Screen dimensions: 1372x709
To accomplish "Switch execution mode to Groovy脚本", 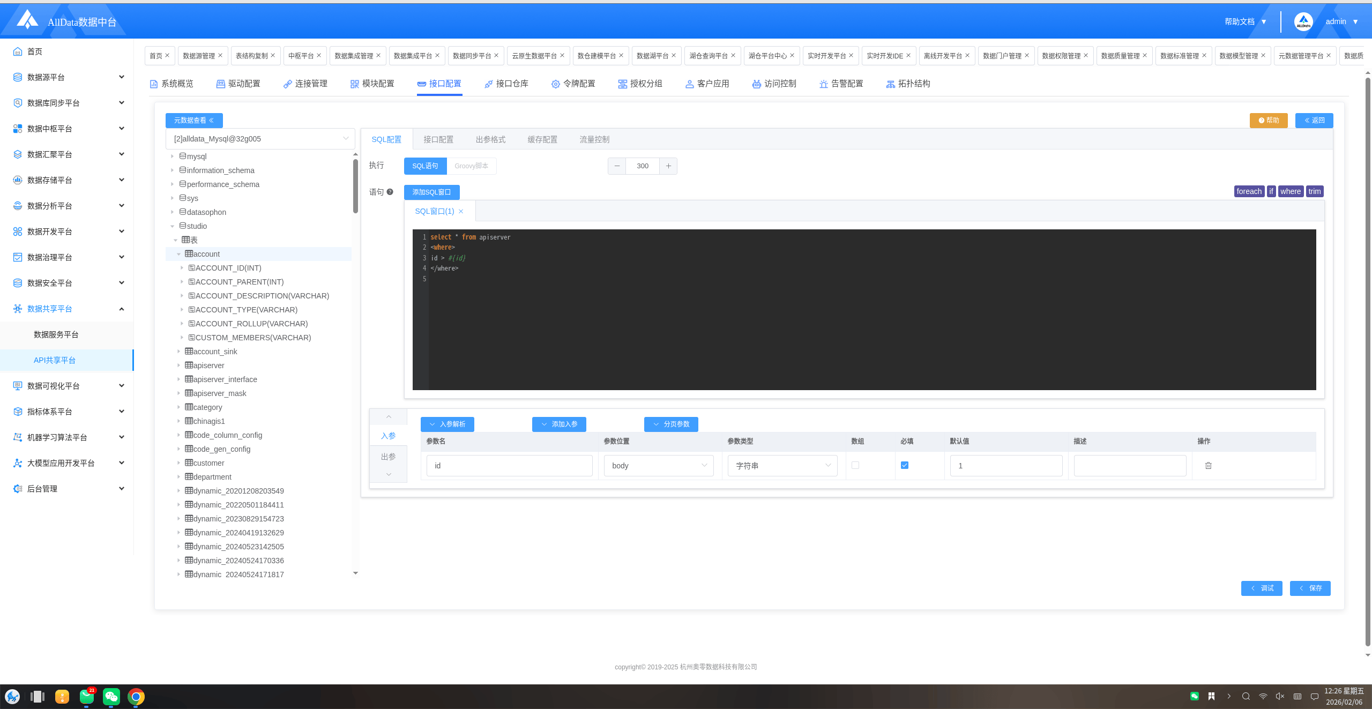I will click(x=471, y=166).
